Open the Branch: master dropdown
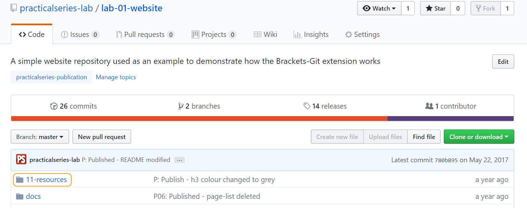 tap(40, 137)
